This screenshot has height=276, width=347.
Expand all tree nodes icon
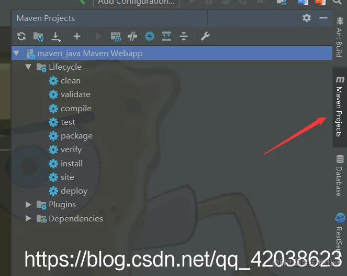pyautogui.click(x=166, y=36)
